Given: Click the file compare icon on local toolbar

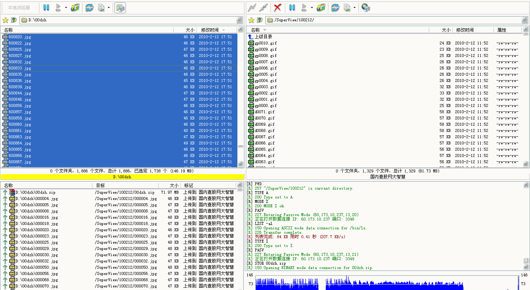Looking at the screenshot, I should click(x=102, y=7).
